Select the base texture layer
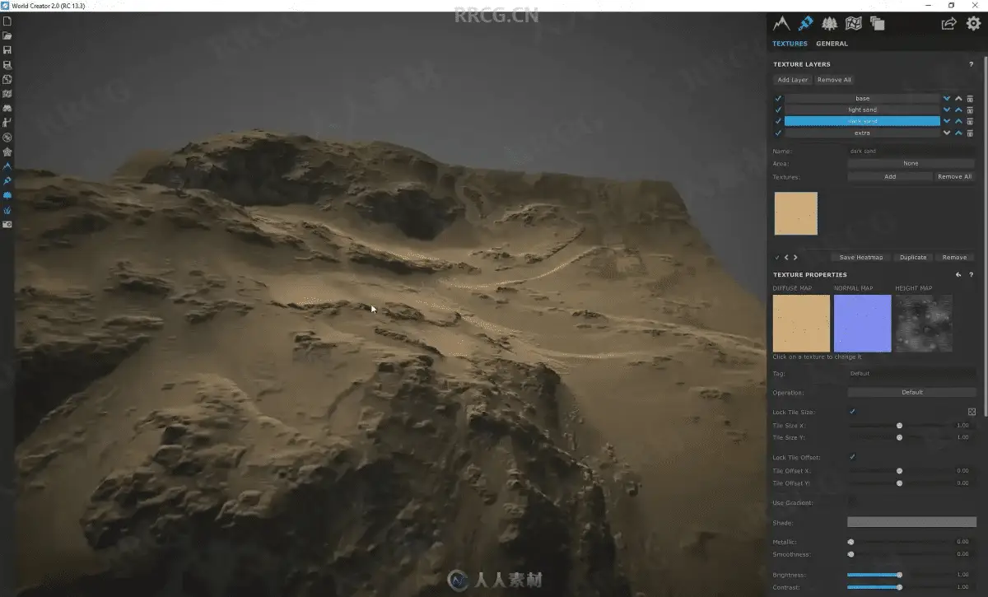 tap(862, 98)
